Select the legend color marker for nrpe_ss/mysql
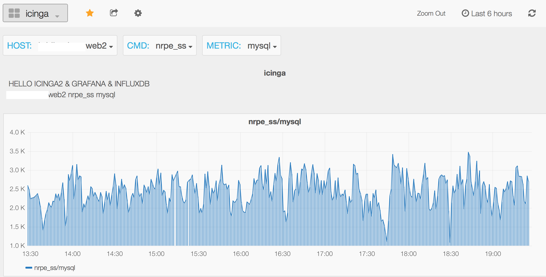 point(28,268)
